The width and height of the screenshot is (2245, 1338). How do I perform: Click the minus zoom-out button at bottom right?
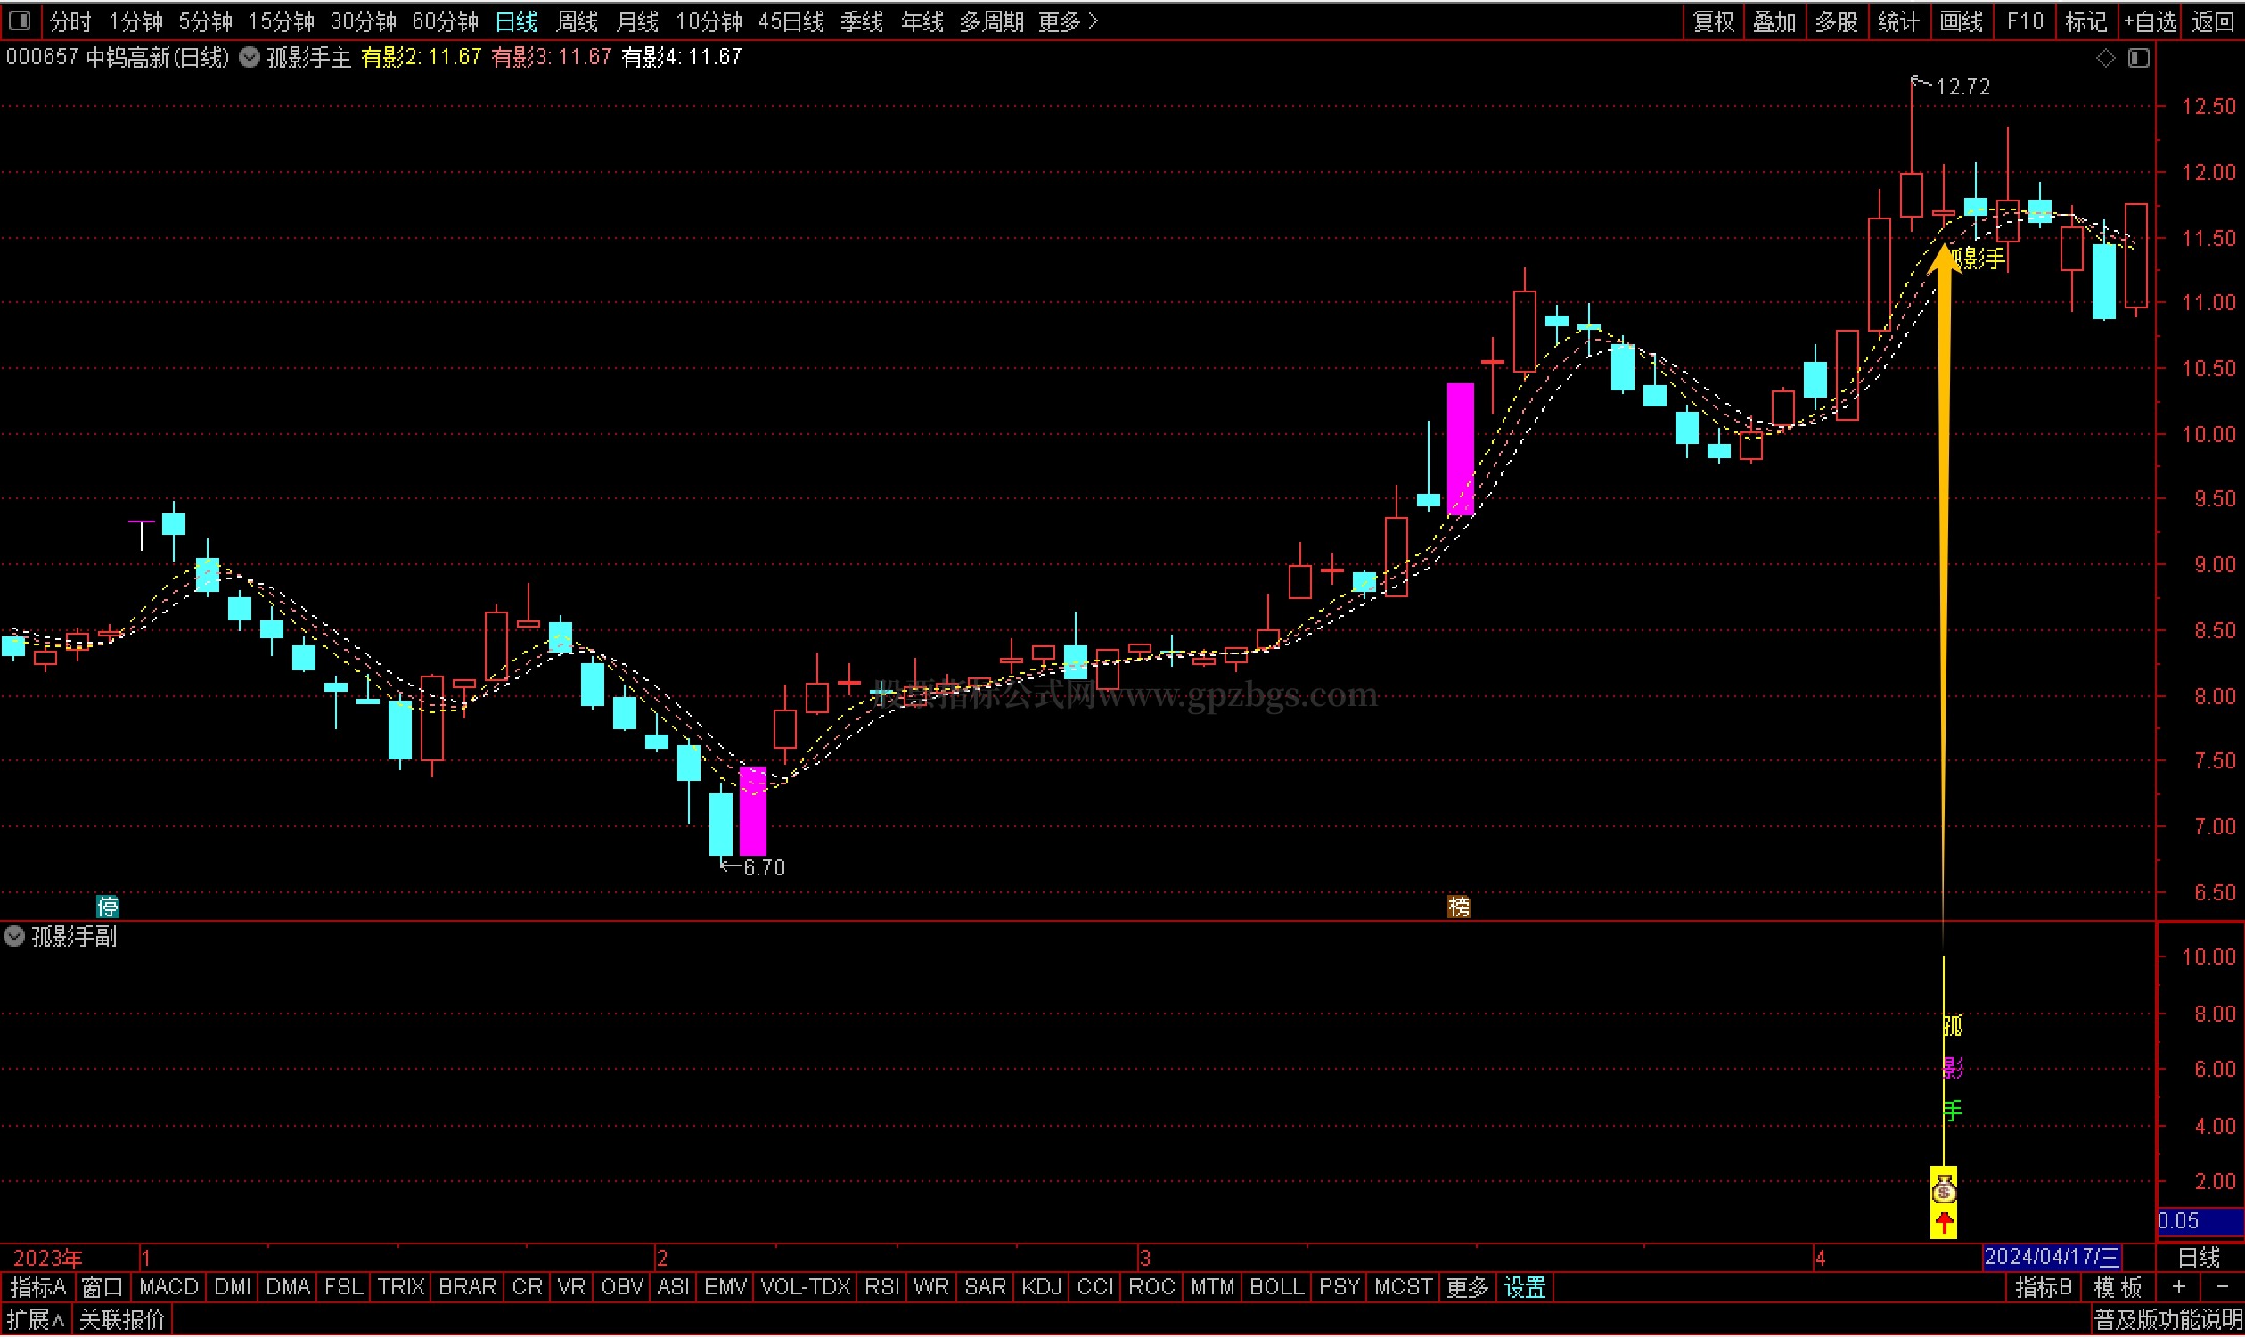(2222, 1287)
